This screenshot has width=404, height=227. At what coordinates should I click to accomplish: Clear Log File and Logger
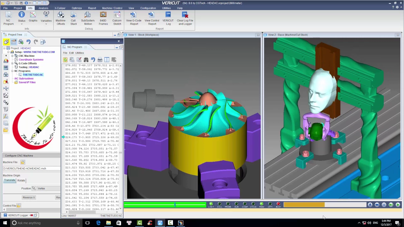(x=185, y=18)
